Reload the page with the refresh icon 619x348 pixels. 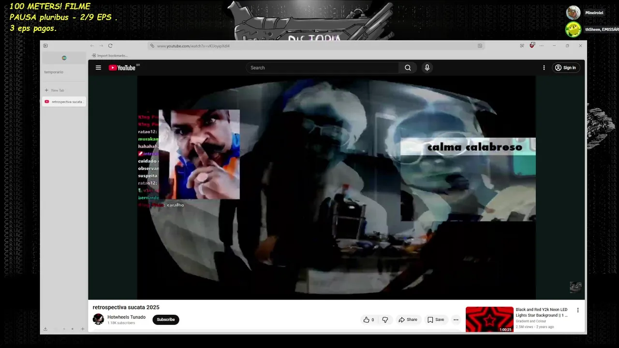click(x=110, y=46)
